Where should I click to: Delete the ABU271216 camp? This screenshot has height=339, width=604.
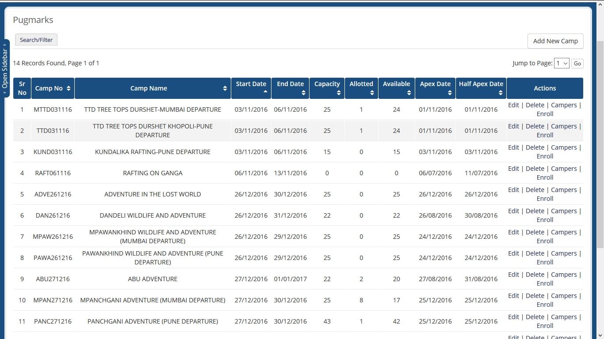[535, 275]
